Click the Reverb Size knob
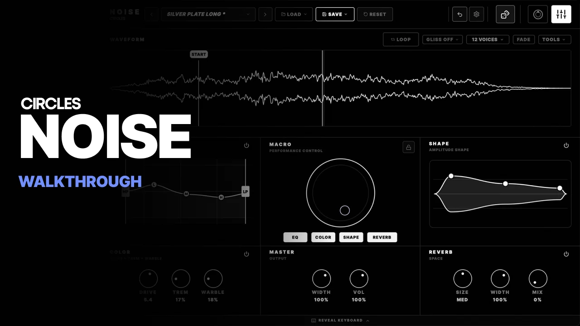The width and height of the screenshot is (580, 326). coord(463,279)
